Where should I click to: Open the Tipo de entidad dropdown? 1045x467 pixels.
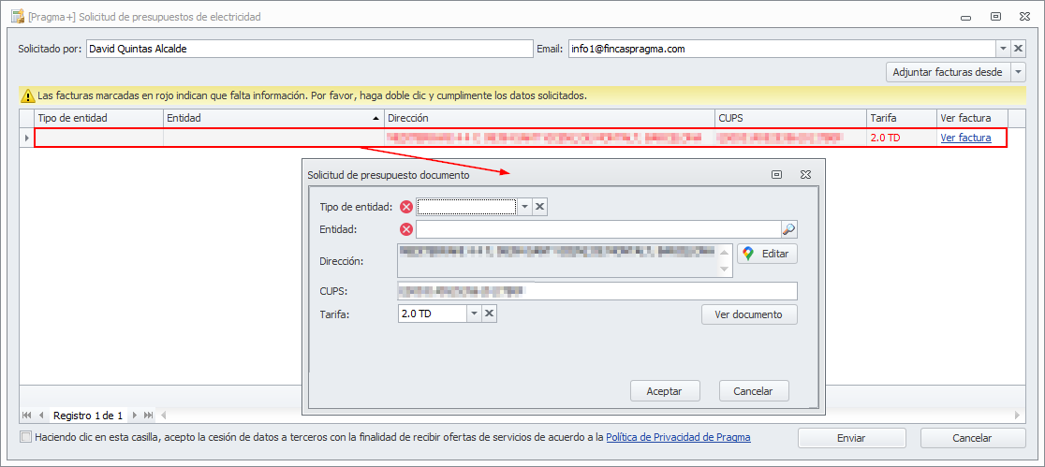pyautogui.click(x=524, y=207)
